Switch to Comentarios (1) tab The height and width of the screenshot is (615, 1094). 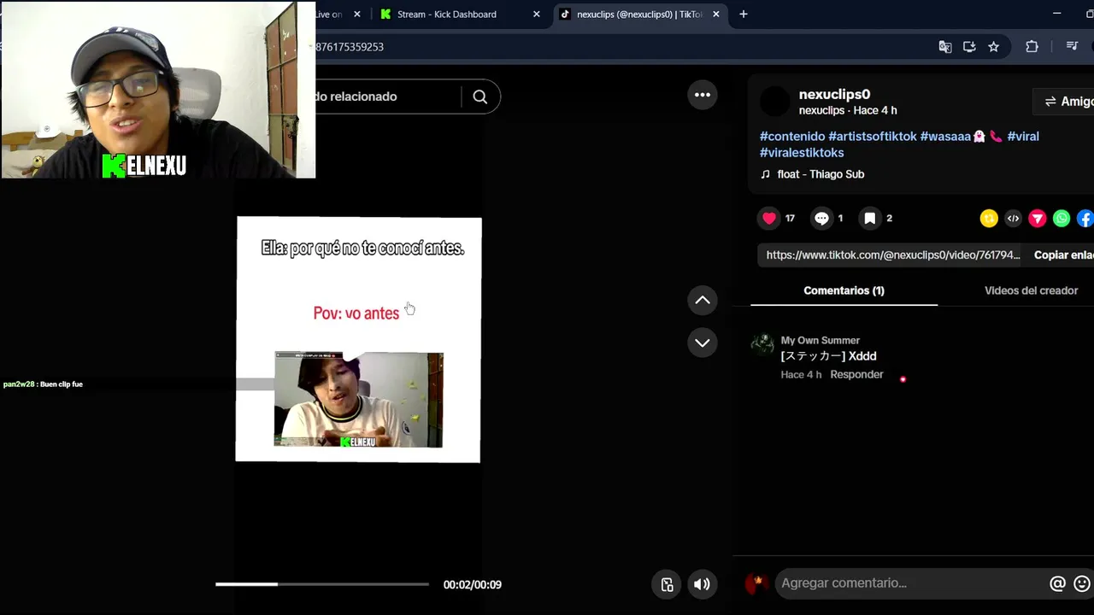(844, 290)
